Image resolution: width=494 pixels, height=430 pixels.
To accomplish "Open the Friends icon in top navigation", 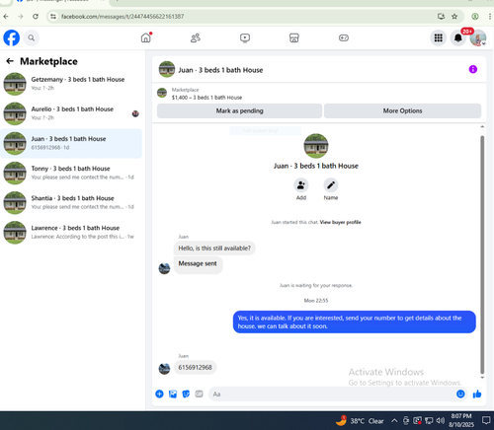I will [196, 37].
